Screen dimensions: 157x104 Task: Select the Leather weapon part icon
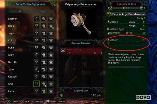pyautogui.click(x=37, y=18)
